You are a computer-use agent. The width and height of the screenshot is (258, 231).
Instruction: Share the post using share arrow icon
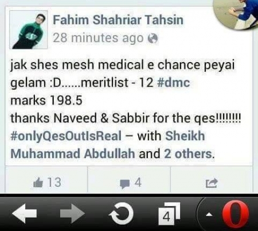[x=212, y=183]
